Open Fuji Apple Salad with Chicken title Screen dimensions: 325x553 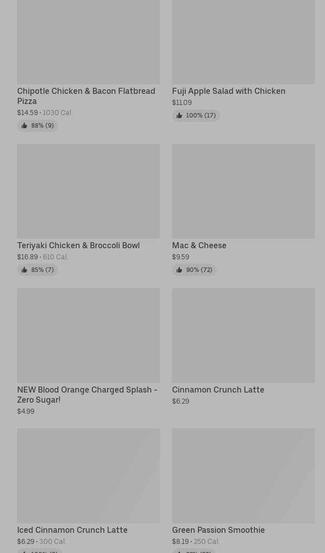pyautogui.click(x=229, y=91)
